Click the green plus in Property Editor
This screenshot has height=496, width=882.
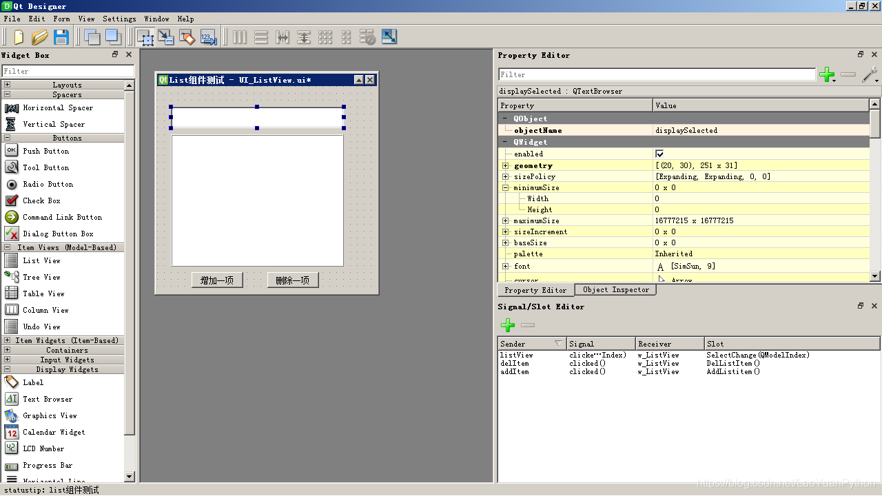827,74
